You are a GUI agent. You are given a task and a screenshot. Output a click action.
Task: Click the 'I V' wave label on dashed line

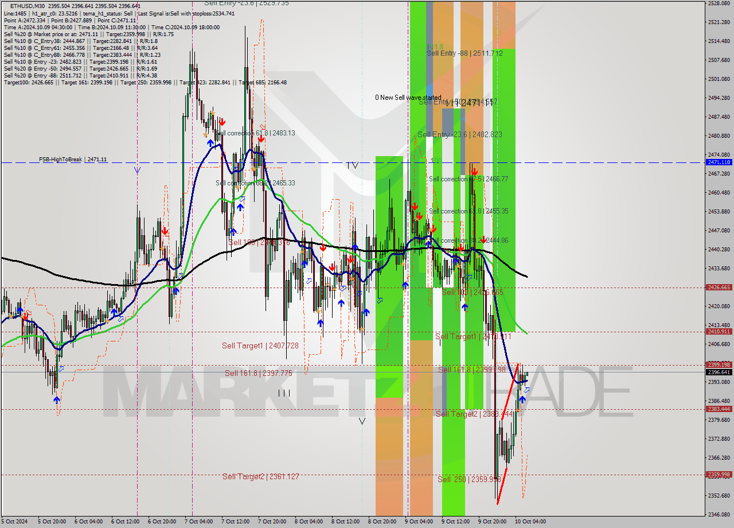tap(352, 165)
